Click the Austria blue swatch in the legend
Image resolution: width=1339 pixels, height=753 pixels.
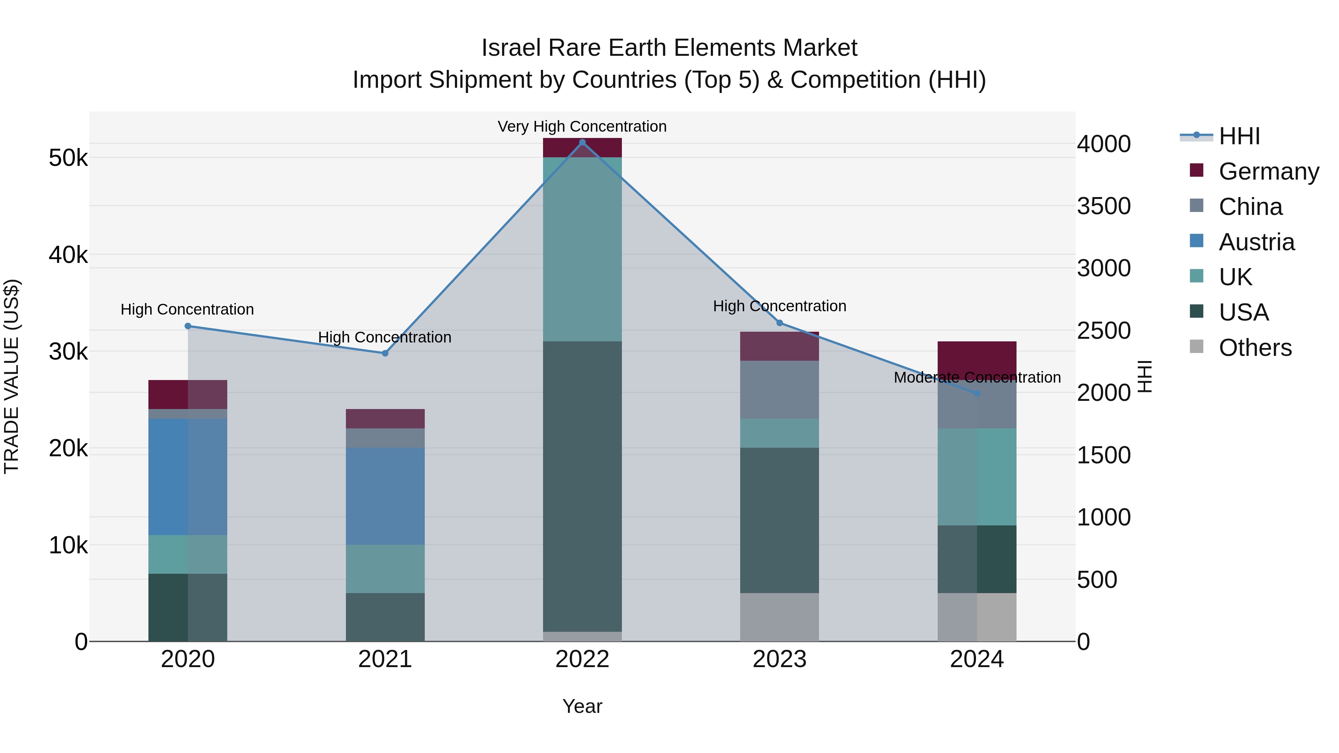1197,241
